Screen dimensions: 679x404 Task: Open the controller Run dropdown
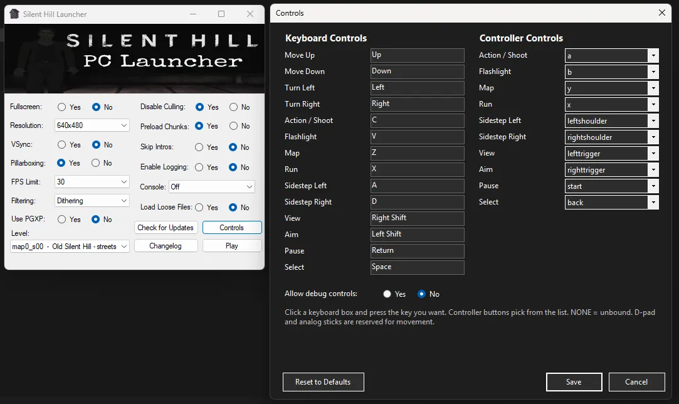pos(611,105)
